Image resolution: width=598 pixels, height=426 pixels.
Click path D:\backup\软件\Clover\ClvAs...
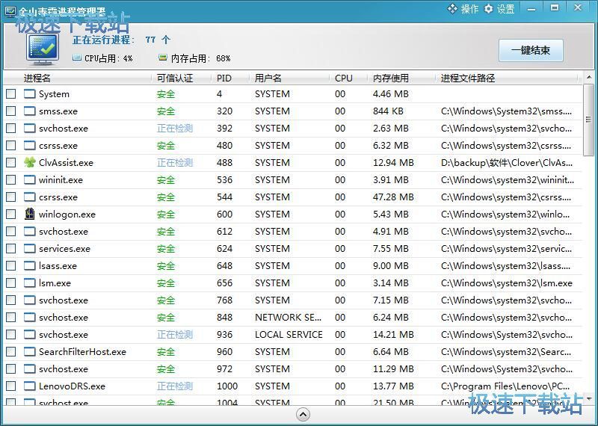507,162
